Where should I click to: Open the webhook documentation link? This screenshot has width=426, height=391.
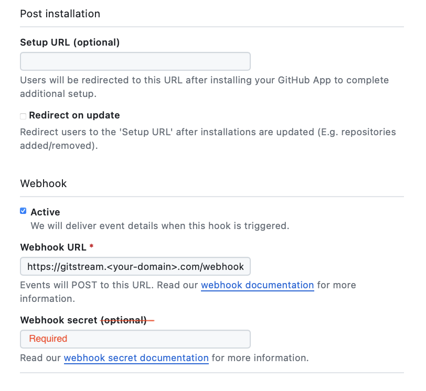[257, 285]
